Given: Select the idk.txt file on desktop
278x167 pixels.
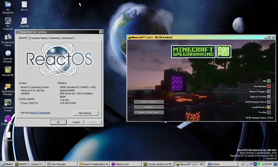Looking at the screenshot, I should click(24, 6).
